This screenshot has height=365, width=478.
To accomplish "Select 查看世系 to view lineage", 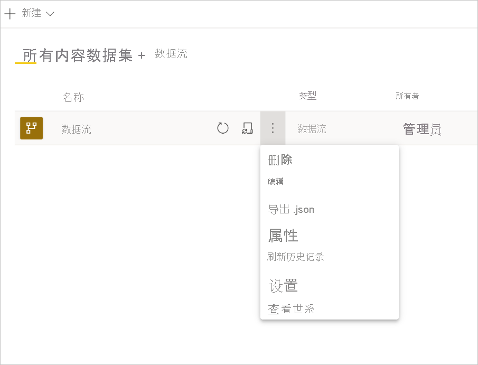I will click(x=291, y=310).
